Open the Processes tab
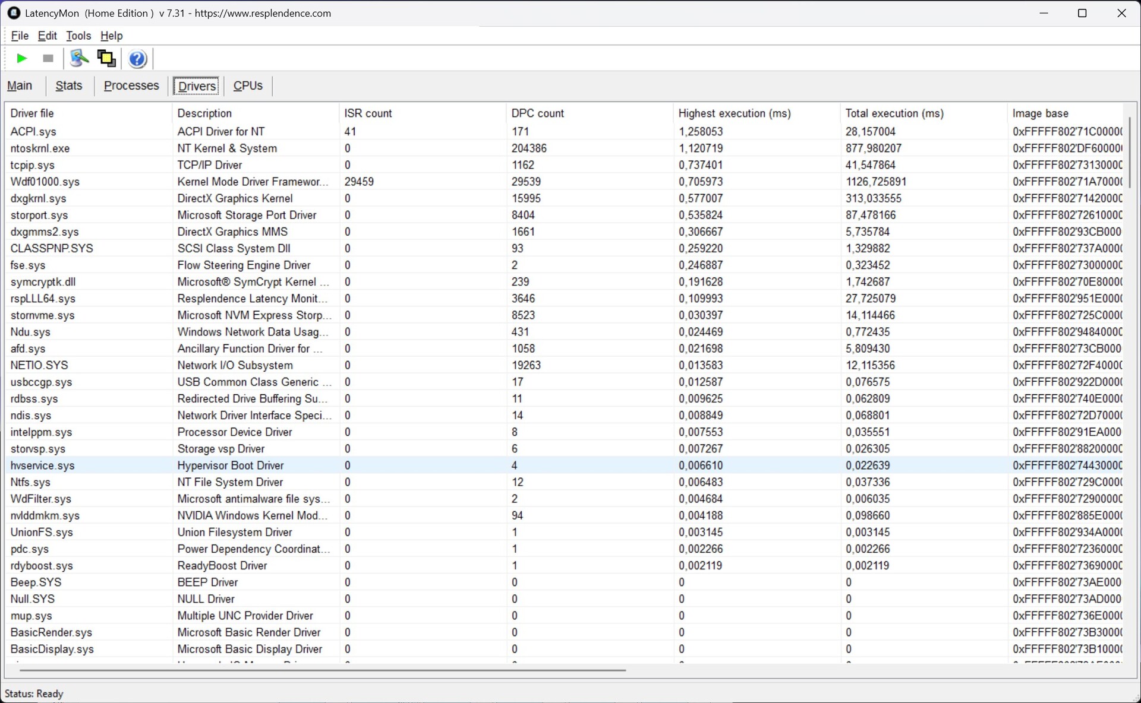Viewport: 1141px width, 703px height. [x=131, y=85]
